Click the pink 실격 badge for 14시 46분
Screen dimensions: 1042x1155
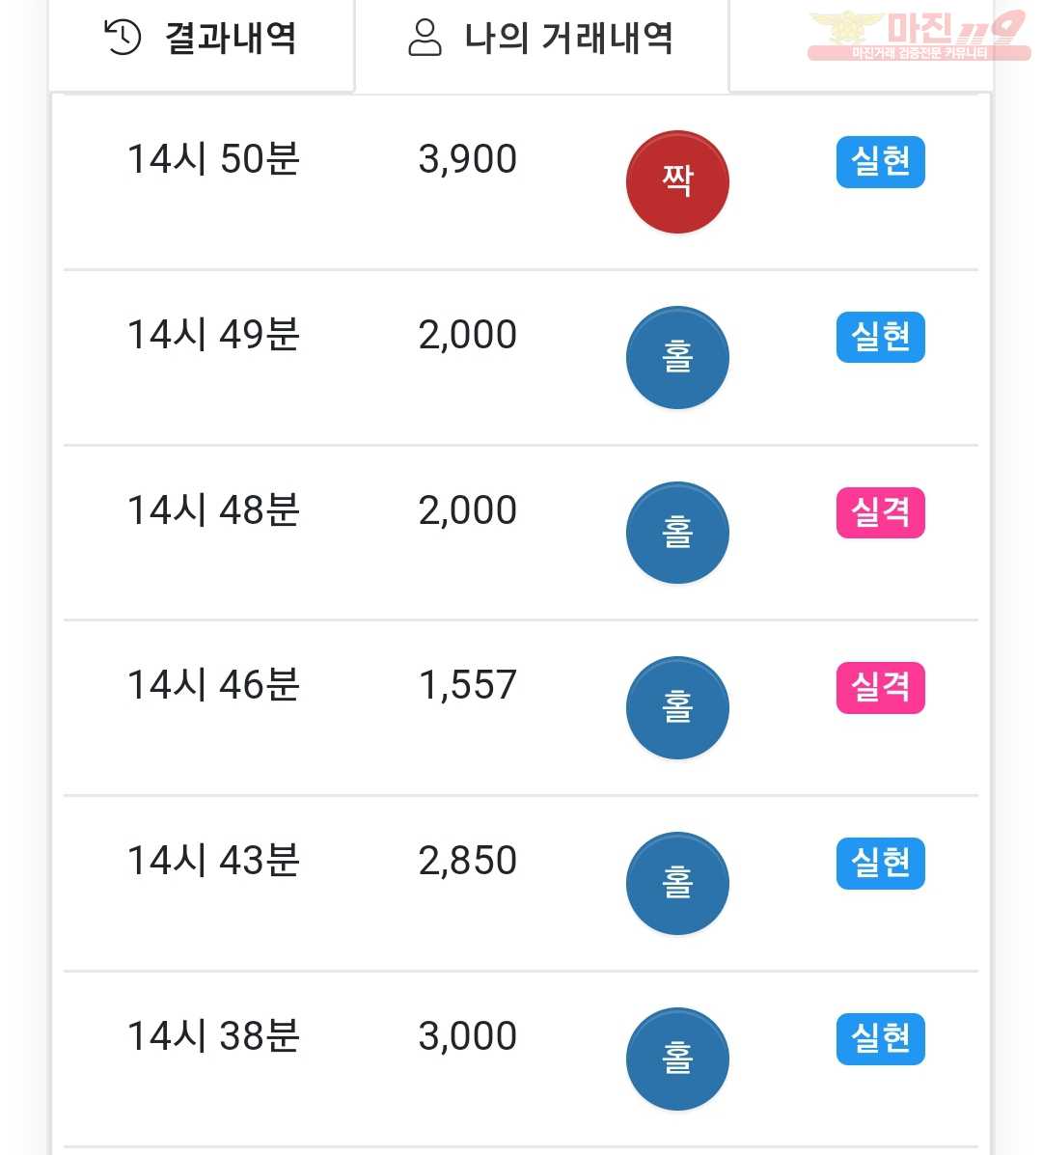click(881, 688)
